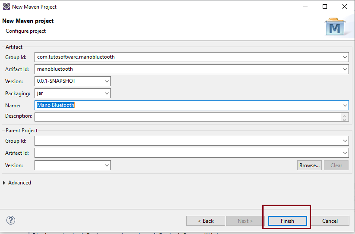
Task: Open the Parent Project Group Id dropdown arrow
Action: click(345, 141)
